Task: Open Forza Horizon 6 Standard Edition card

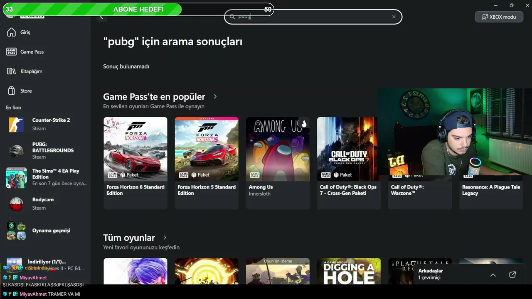Action: pos(135,163)
